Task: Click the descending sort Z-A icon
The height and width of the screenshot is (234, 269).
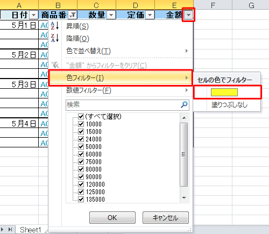Action: click(x=55, y=38)
